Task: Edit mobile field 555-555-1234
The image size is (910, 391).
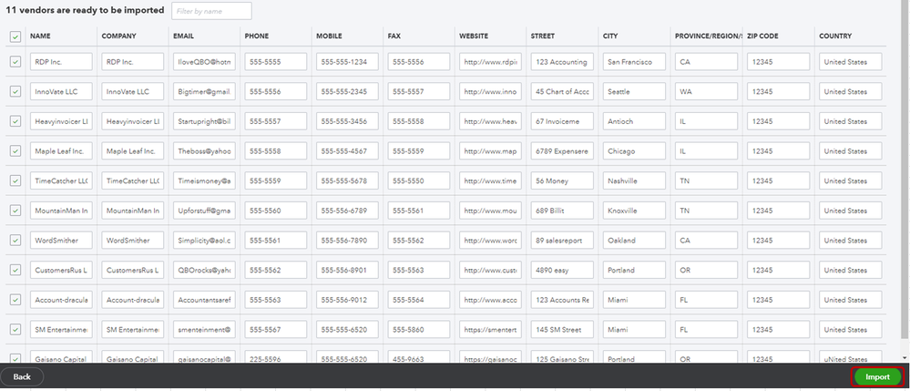Action: (x=347, y=62)
